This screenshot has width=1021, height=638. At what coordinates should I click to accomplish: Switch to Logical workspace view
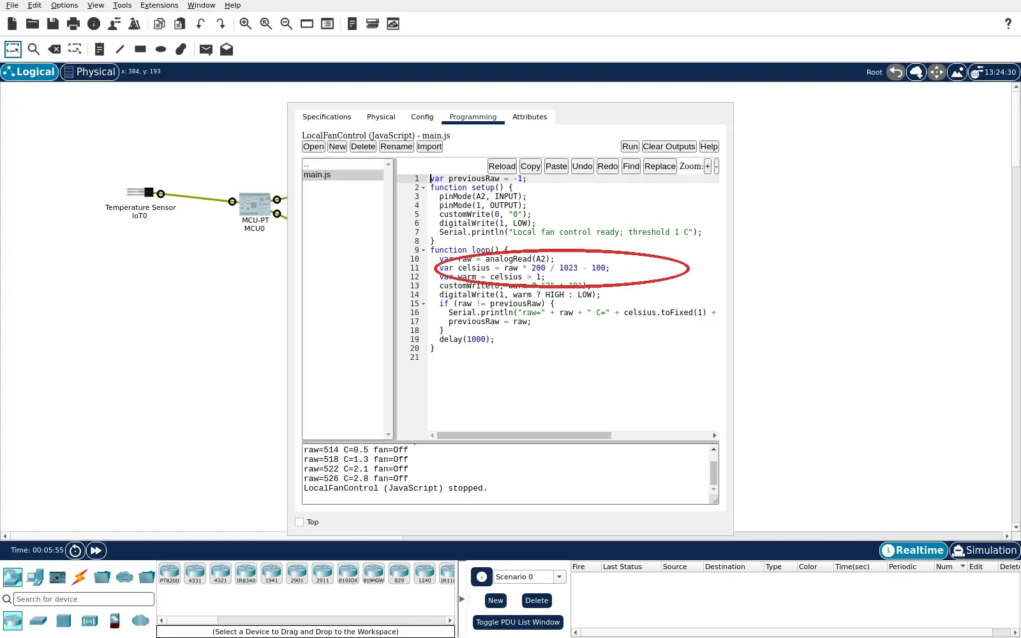29,72
